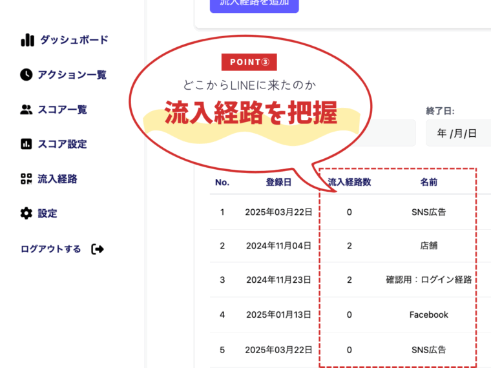491x368 pixels.
Task: Click the date 2025年01月13日
Action: coord(278,315)
